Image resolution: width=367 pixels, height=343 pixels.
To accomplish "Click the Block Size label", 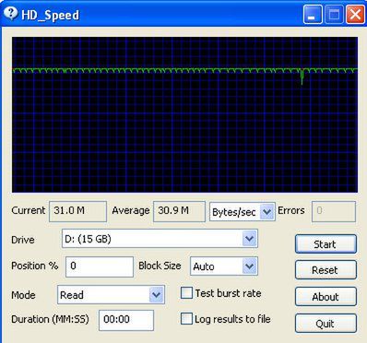I will 160,266.
